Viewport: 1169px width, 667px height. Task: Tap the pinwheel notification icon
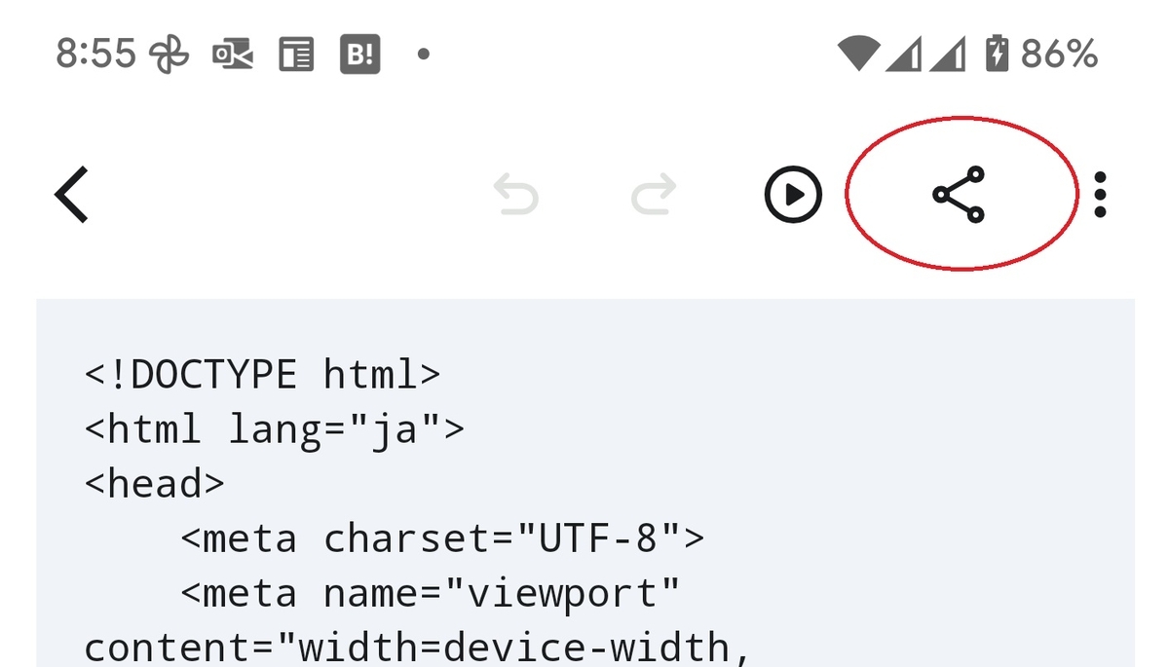(x=168, y=55)
